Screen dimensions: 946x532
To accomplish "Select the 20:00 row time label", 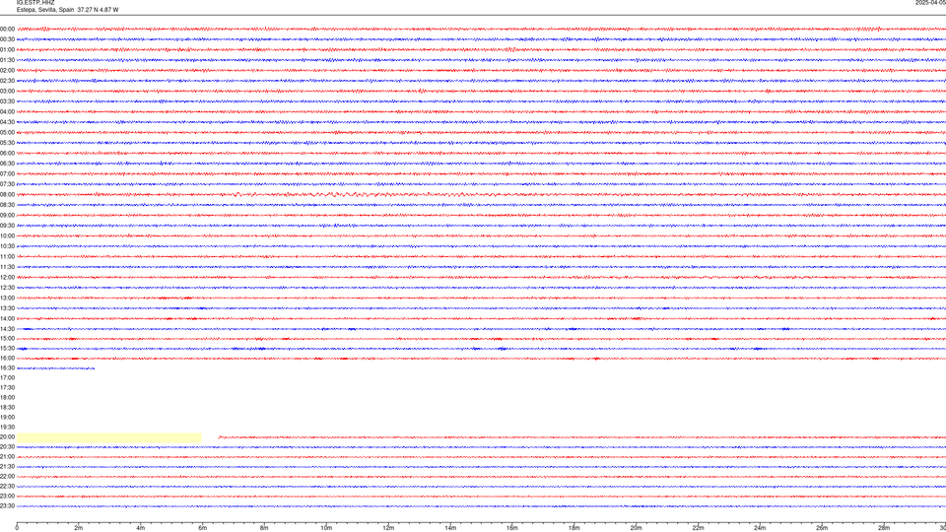I will pyautogui.click(x=7, y=436).
